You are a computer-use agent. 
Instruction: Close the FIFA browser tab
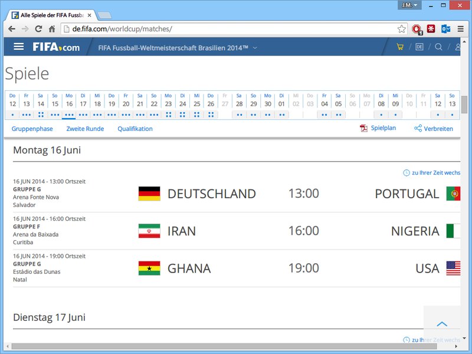pyautogui.click(x=90, y=15)
